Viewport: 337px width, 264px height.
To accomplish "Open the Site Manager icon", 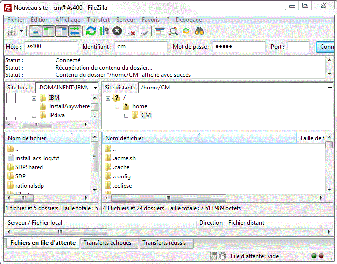I will tap(11, 31).
